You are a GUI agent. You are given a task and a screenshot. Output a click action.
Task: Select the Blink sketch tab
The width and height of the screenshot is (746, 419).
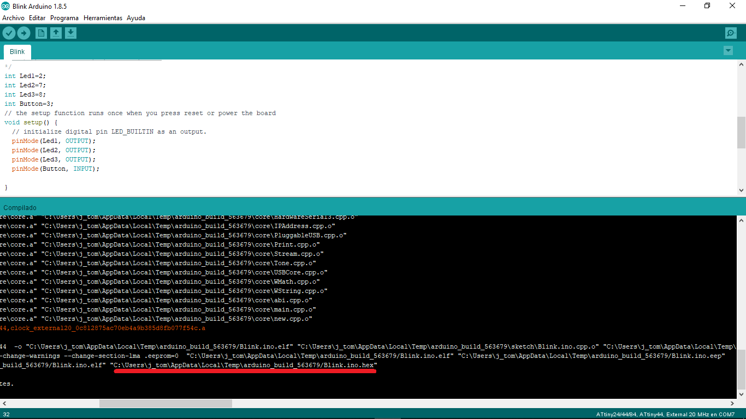[17, 52]
